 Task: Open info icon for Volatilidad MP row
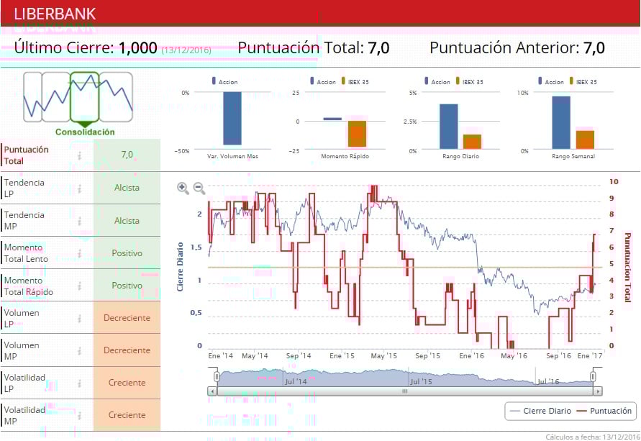pos(80,415)
